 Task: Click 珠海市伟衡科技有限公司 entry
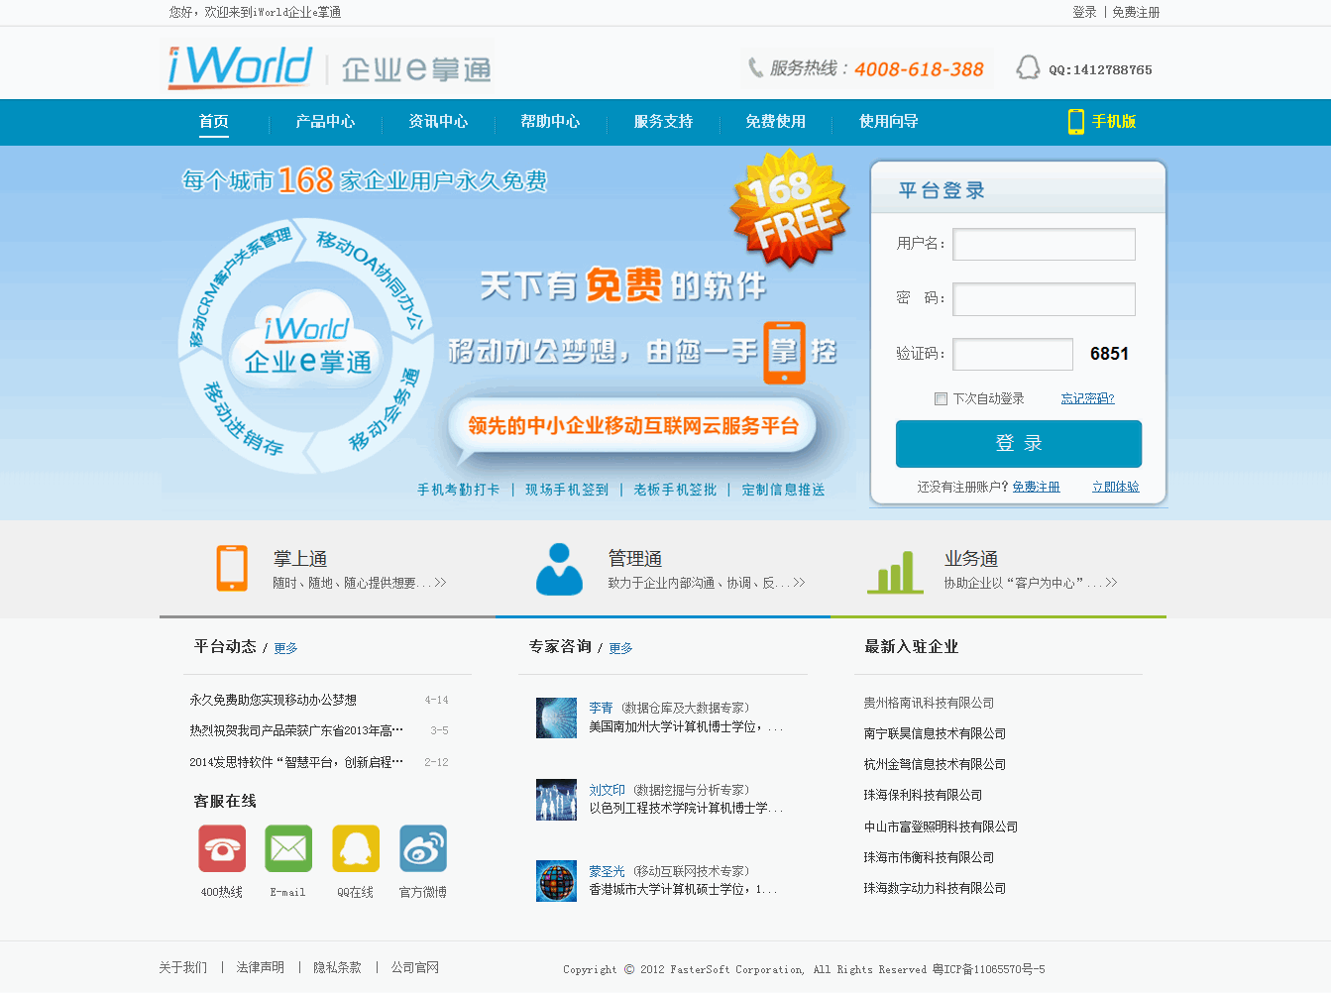tap(929, 857)
